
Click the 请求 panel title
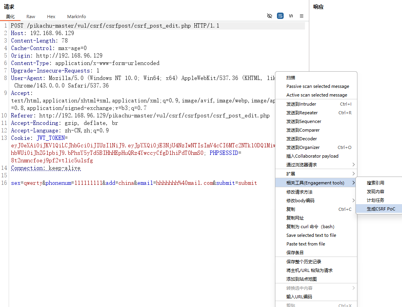[9, 7]
